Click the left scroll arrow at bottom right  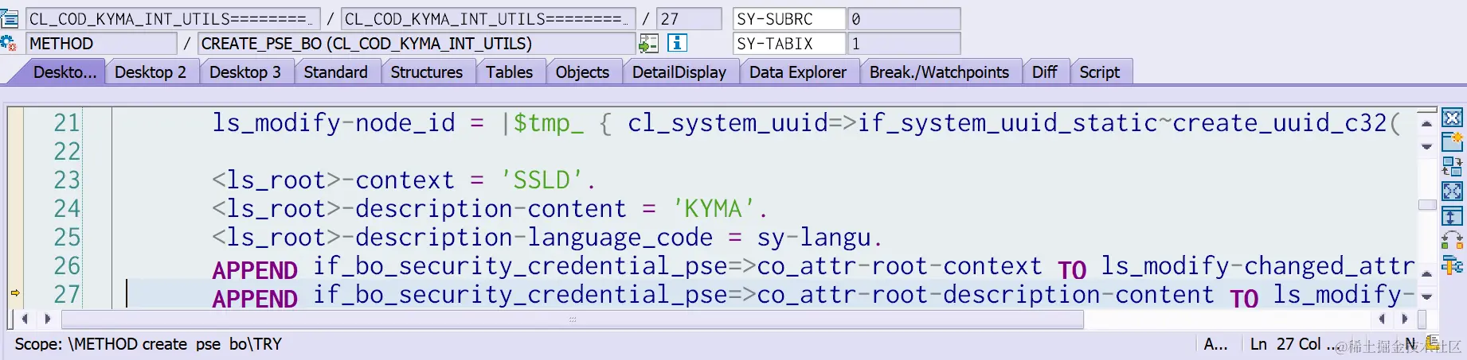1382,319
